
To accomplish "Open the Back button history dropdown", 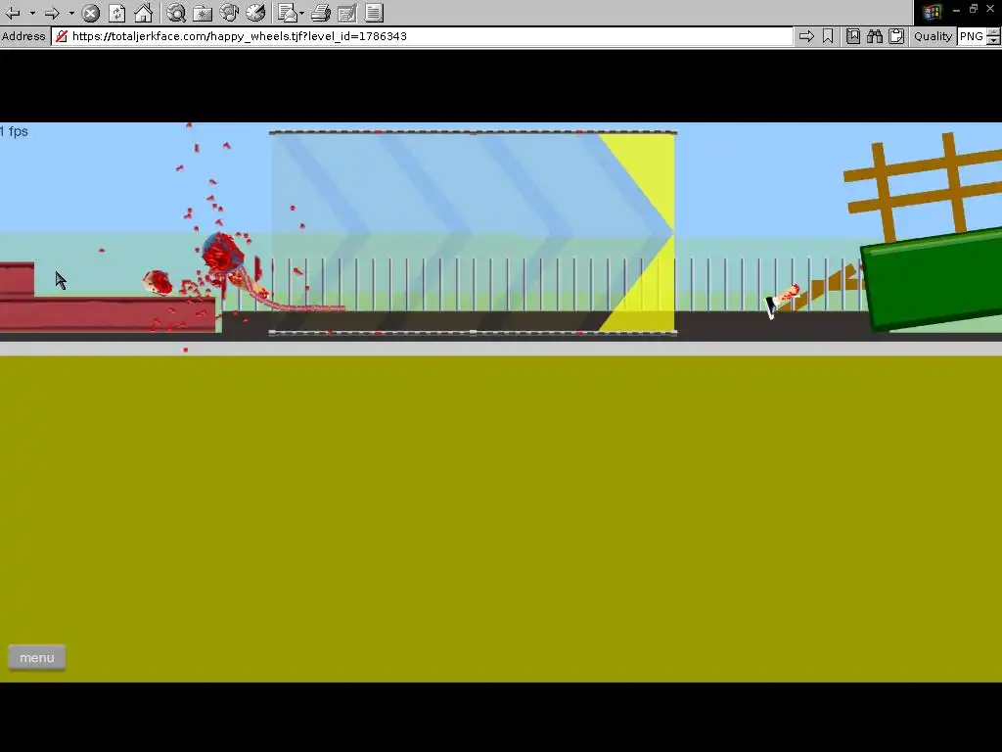I will coord(32,13).
